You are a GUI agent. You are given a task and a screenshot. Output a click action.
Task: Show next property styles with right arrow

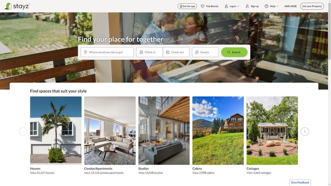[304, 132]
